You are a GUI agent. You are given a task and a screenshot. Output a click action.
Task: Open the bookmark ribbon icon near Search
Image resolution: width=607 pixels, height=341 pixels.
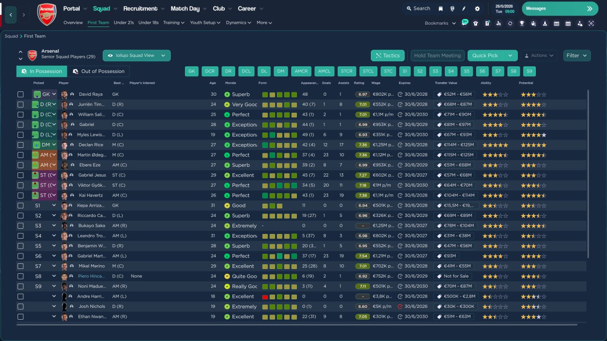(441, 9)
